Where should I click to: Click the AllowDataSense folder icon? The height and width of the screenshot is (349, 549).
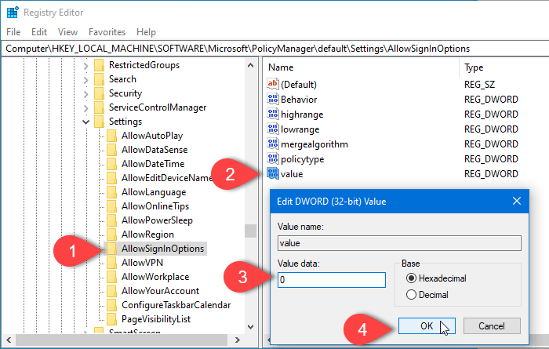(x=111, y=150)
